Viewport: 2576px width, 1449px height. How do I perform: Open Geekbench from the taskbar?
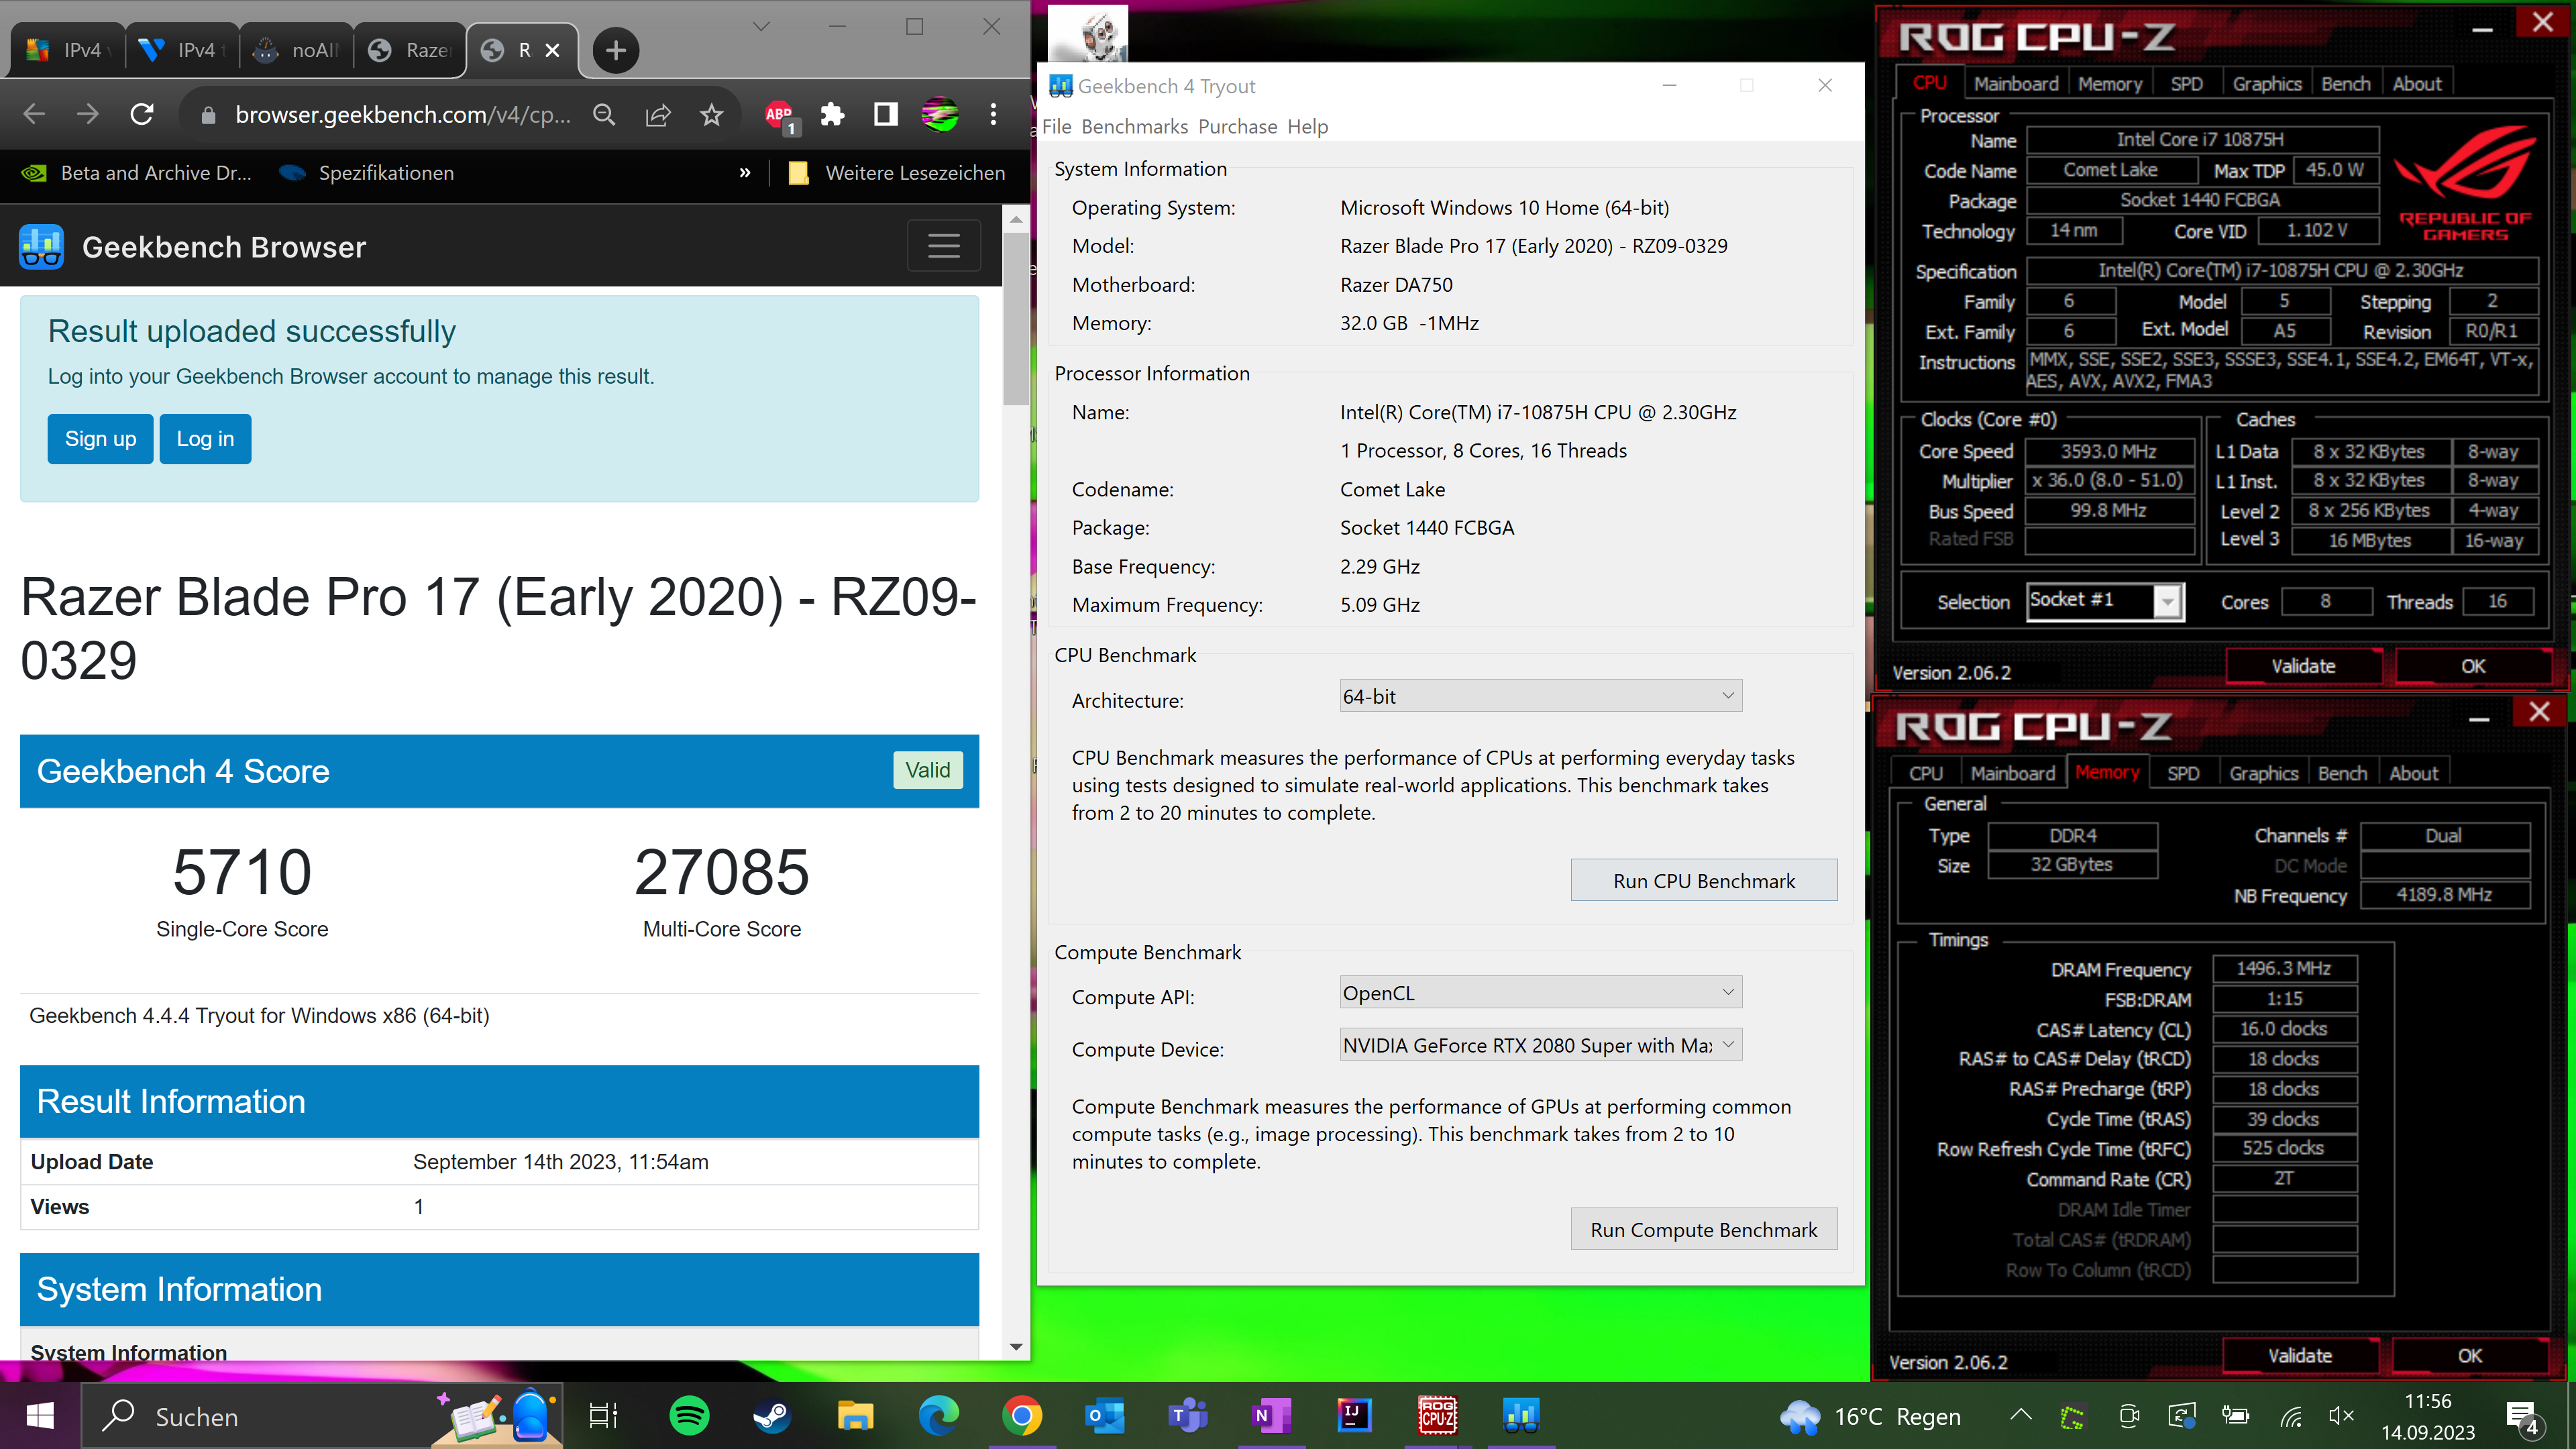click(x=1520, y=1416)
